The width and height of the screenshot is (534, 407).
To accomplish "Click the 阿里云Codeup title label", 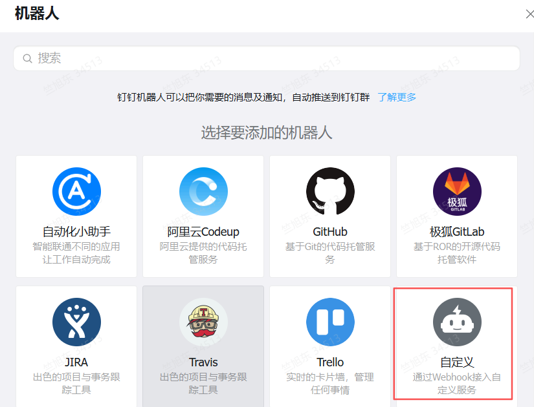I will pos(203,232).
